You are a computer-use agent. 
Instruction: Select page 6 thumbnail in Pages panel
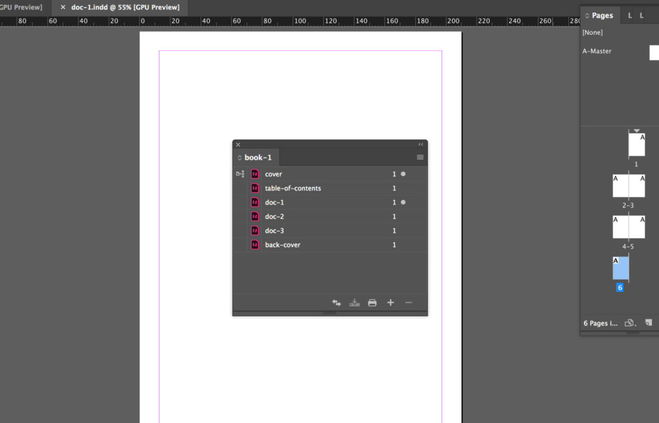(x=620, y=267)
